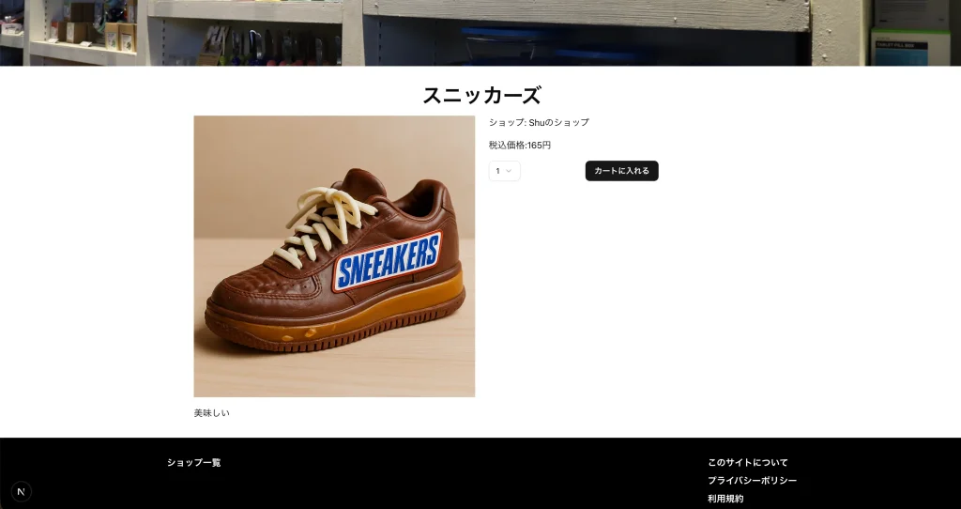This screenshot has height=509, width=961.
Task: Click the カートに入れる button
Action: (x=621, y=171)
